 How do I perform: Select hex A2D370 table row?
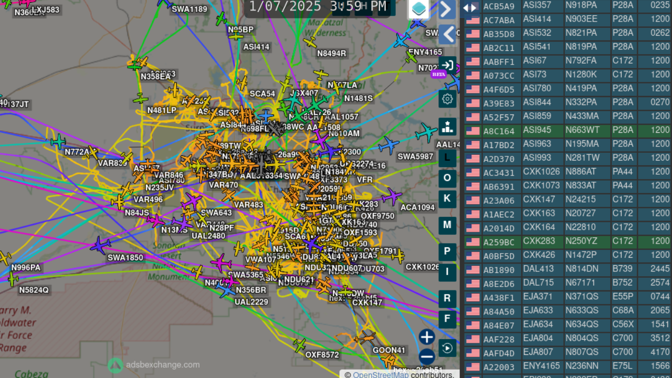click(499, 158)
